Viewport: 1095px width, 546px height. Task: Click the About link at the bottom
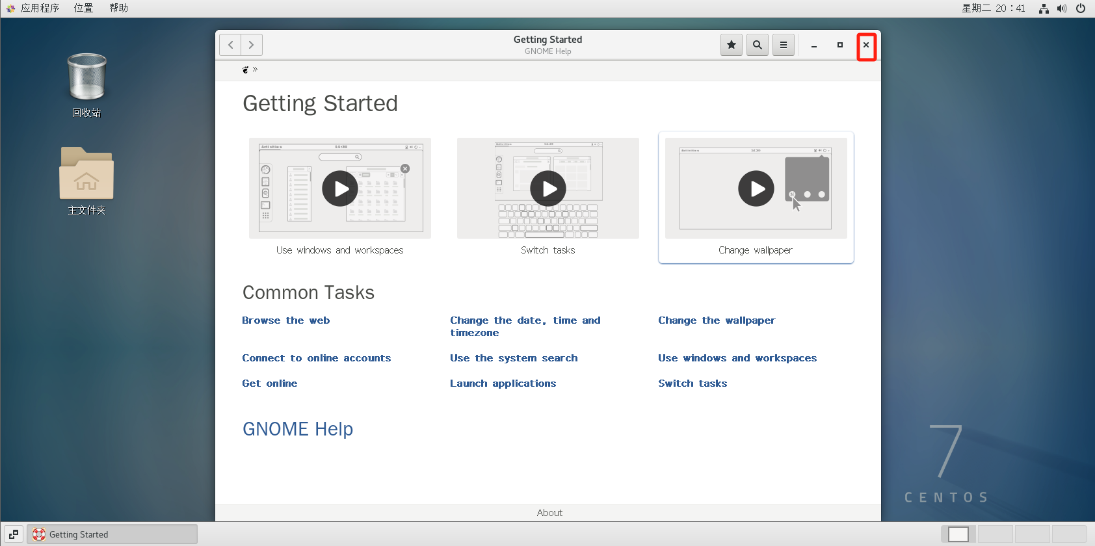click(x=549, y=513)
